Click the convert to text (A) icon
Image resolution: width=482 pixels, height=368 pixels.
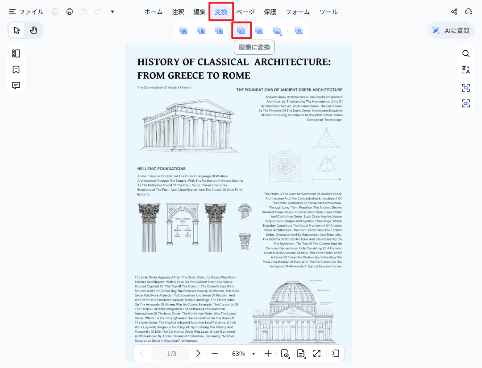[x=259, y=31]
